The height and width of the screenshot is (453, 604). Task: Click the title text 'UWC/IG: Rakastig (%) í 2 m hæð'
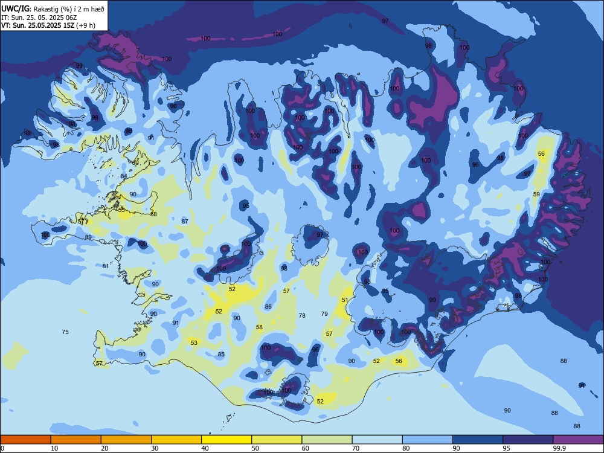[x=53, y=8]
